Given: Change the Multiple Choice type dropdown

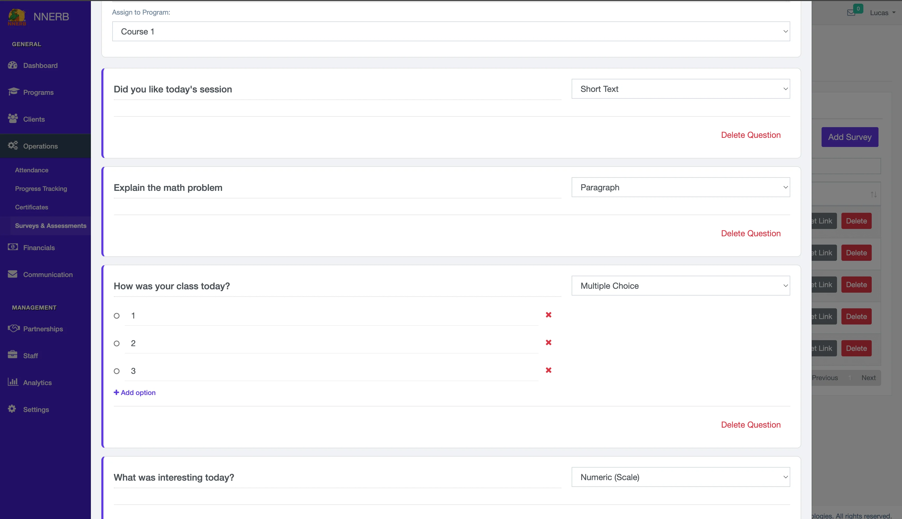Looking at the screenshot, I should (x=680, y=286).
